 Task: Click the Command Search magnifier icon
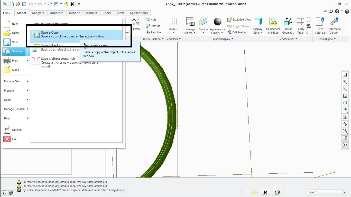tap(331, 11)
